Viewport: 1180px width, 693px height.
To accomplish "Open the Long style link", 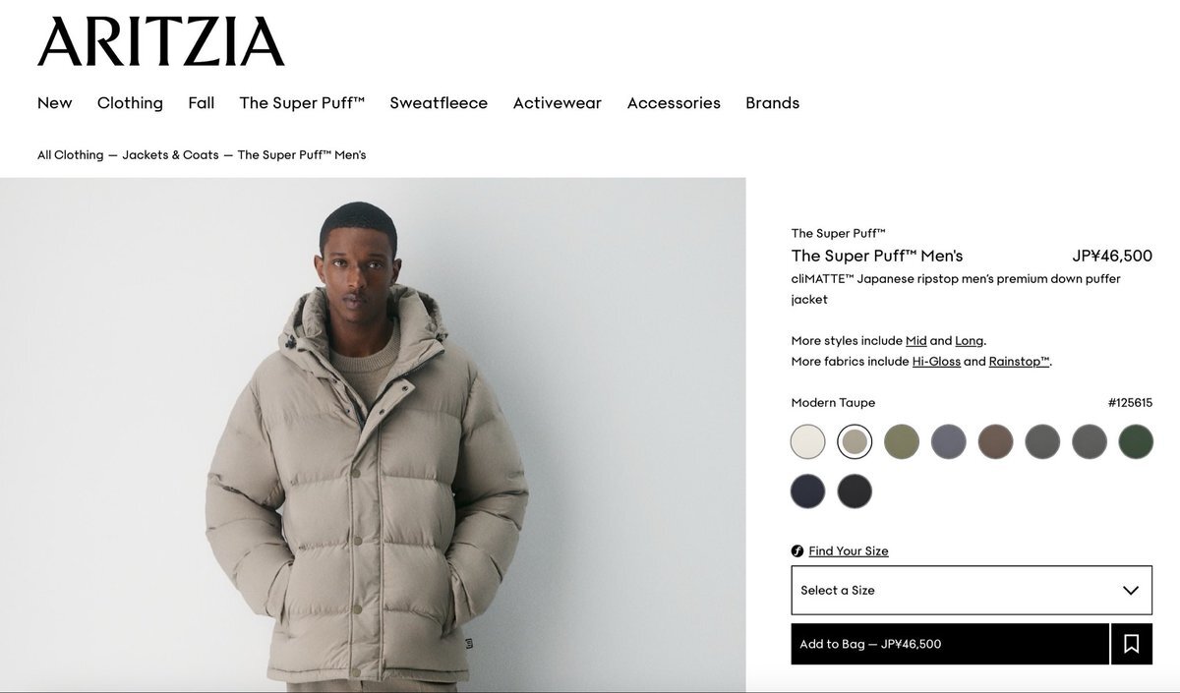I will (x=969, y=341).
